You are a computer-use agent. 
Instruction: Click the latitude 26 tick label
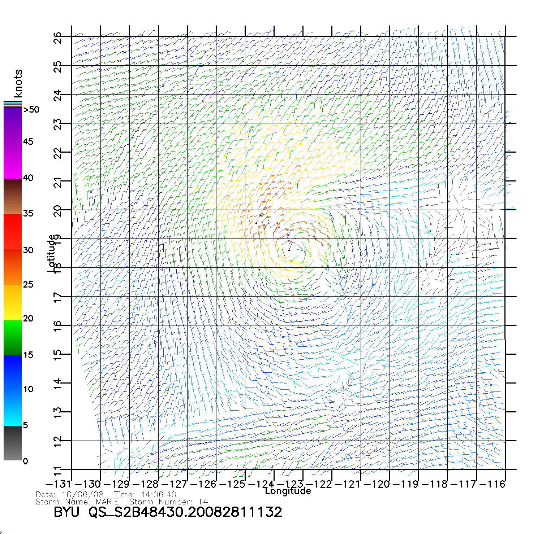tap(58, 38)
